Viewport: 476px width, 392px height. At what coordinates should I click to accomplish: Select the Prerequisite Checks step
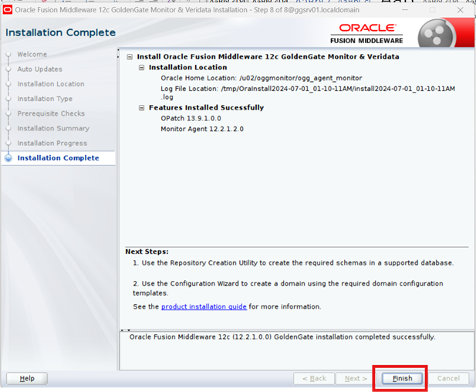51,113
